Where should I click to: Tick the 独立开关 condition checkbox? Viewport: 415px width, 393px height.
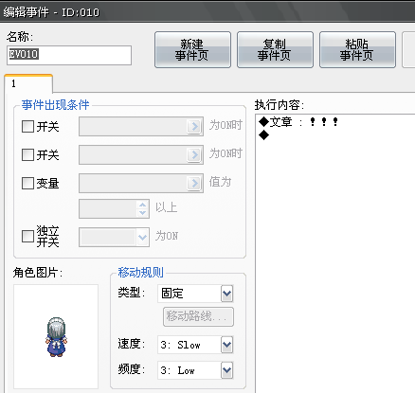pyautogui.click(x=27, y=236)
